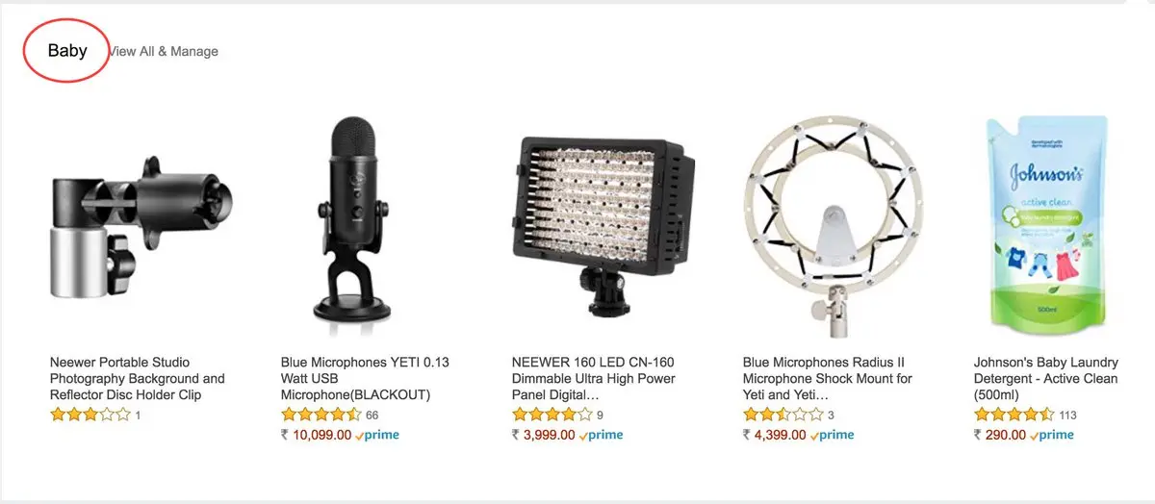Click NEEWER 160 LED CN-160 title
This screenshot has width=1155, height=504.
click(x=594, y=379)
